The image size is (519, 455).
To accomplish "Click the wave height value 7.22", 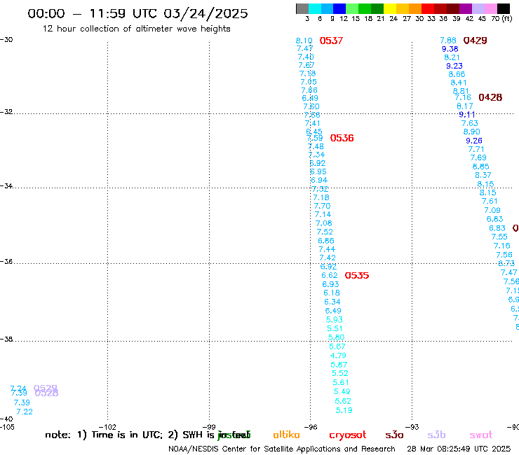I will coord(25,412).
